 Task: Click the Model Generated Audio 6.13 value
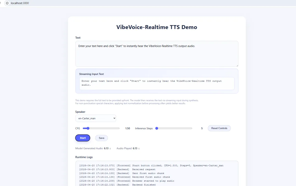point(106,148)
